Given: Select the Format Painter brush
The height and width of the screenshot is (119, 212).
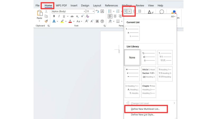Looking at the screenshot, I should 46,21.
